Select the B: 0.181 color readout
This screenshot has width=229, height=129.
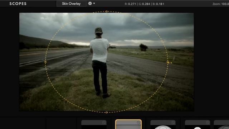coord(158,4)
